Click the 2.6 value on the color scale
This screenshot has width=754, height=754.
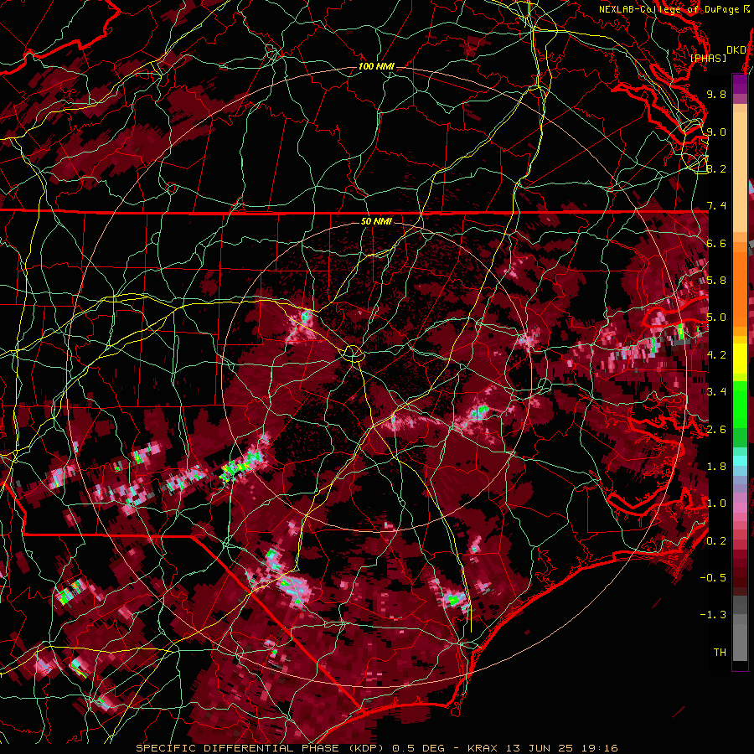(716, 430)
